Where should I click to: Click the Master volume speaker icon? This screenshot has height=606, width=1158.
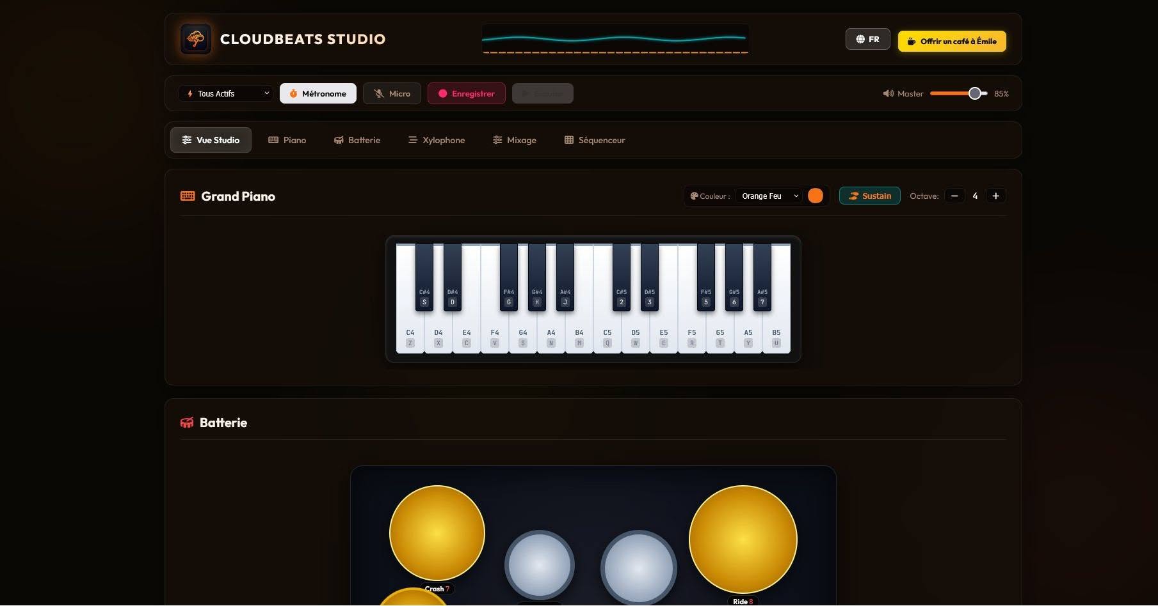[x=888, y=93]
